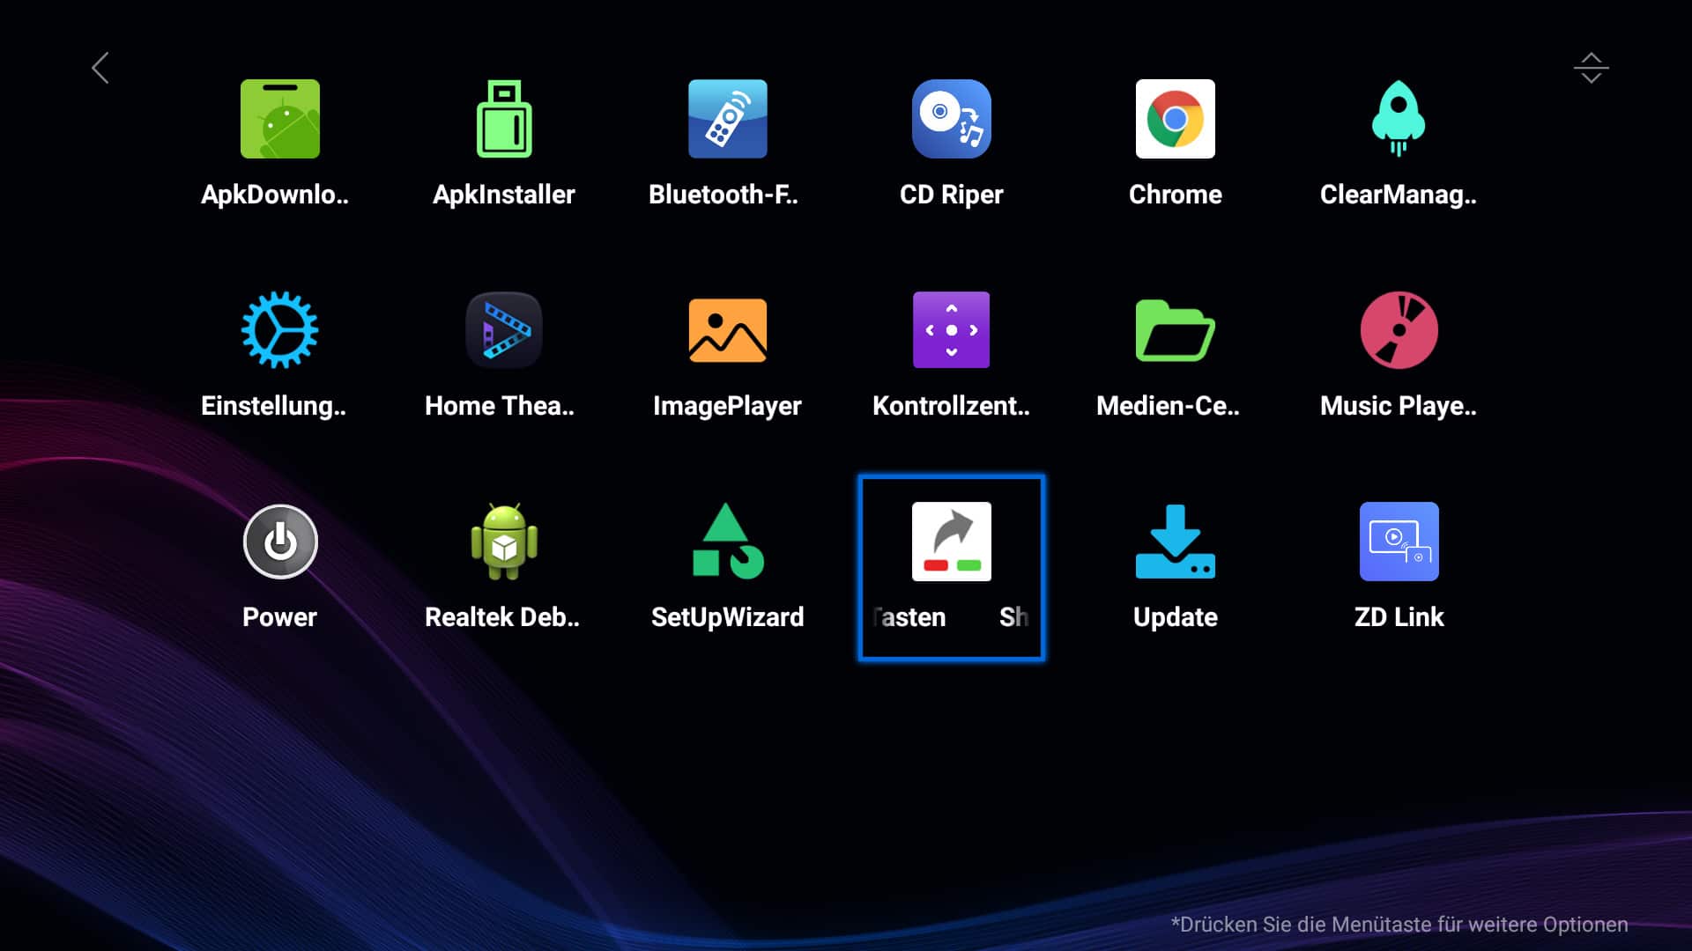Open Kontrollzentrum purple icon

(951, 330)
